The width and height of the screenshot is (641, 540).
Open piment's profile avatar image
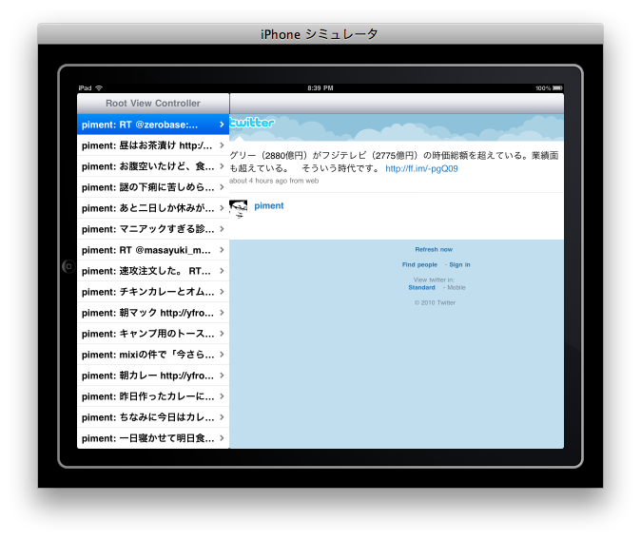coord(239,209)
